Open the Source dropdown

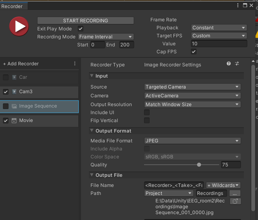pos(193,87)
